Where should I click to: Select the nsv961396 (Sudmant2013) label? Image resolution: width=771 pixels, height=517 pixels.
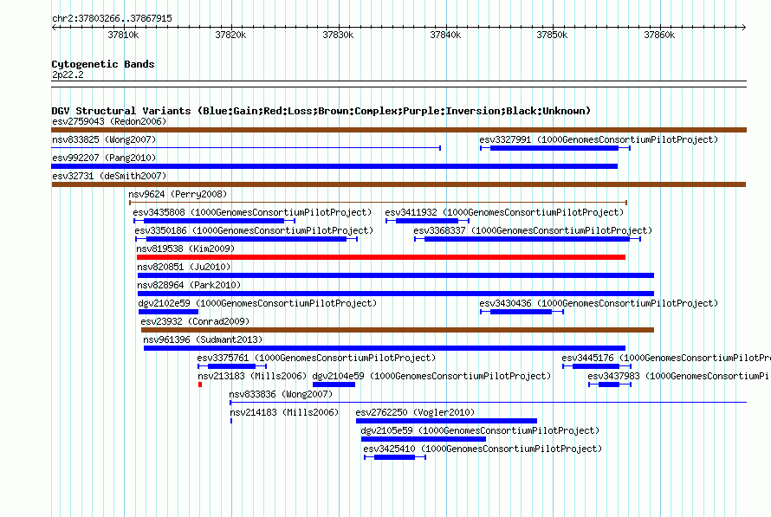pyautogui.click(x=203, y=339)
